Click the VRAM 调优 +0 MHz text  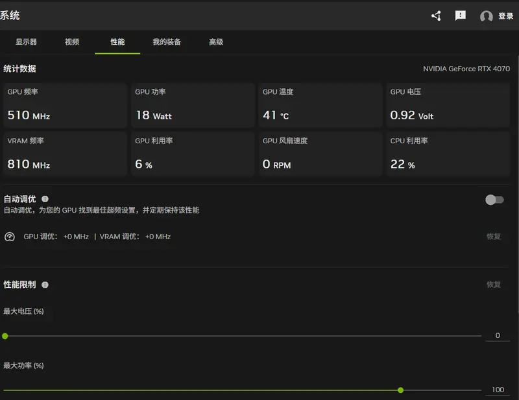pyautogui.click(x=135, y=237)
